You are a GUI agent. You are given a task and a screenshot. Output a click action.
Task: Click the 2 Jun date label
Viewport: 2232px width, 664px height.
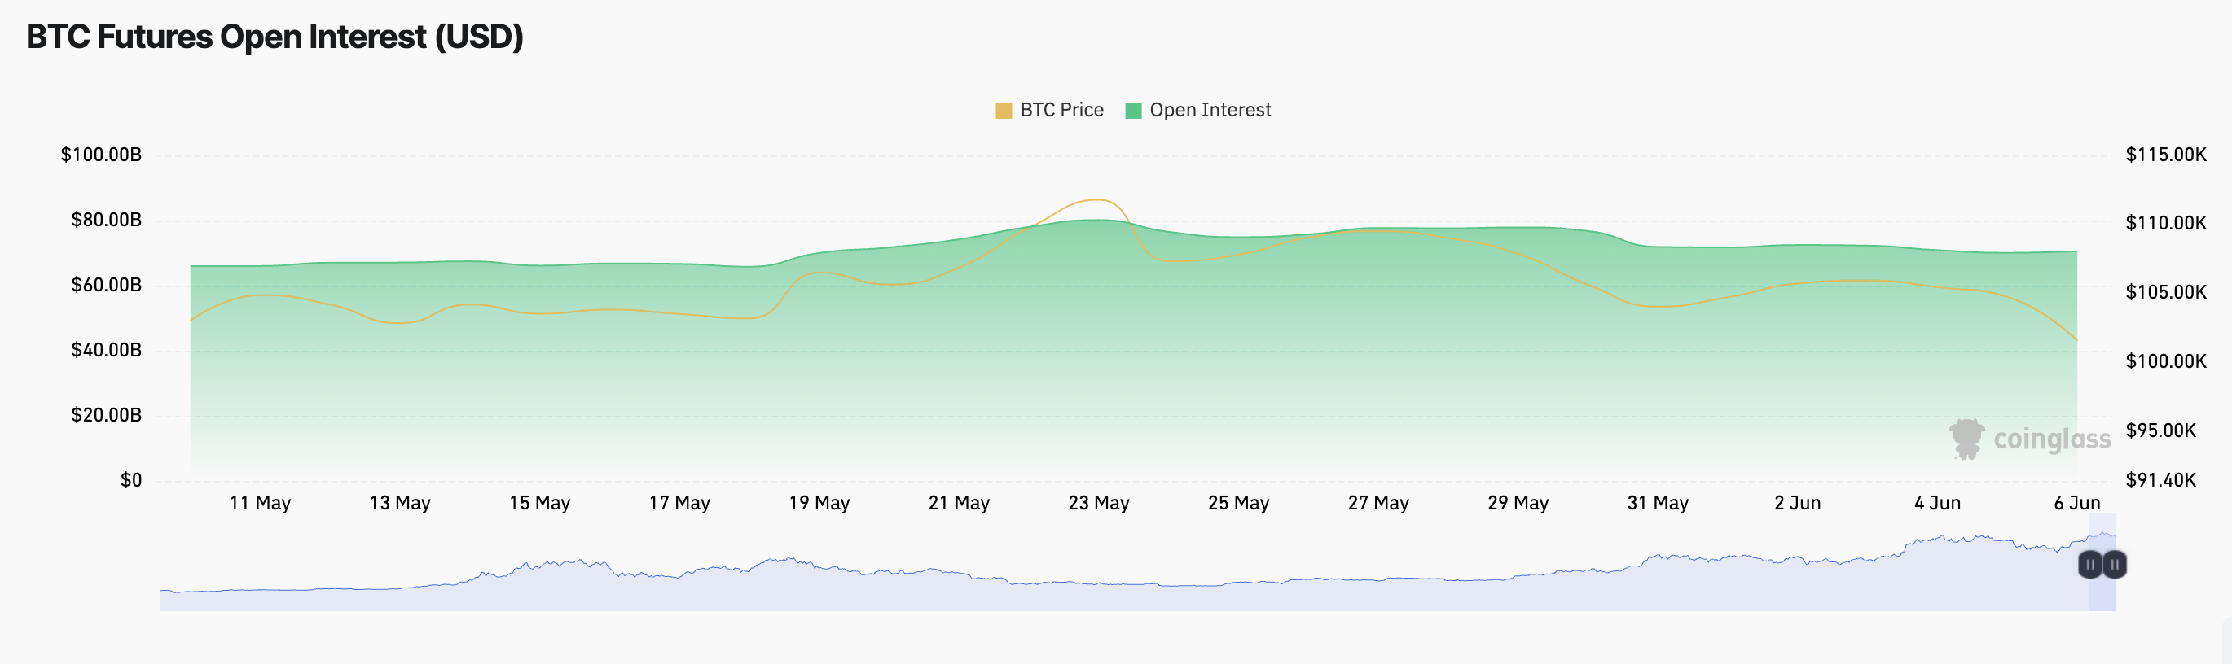1797,503
